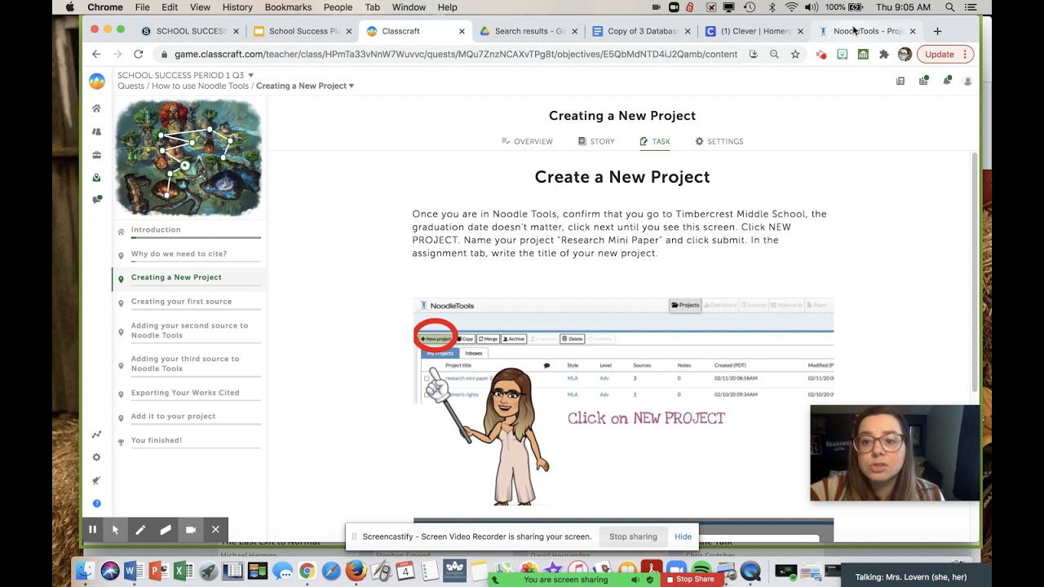The width and height of the screenshot is (1044, 587).
Task: Switch to the NoodleTools Projects tab
Action: coord(867,31)
